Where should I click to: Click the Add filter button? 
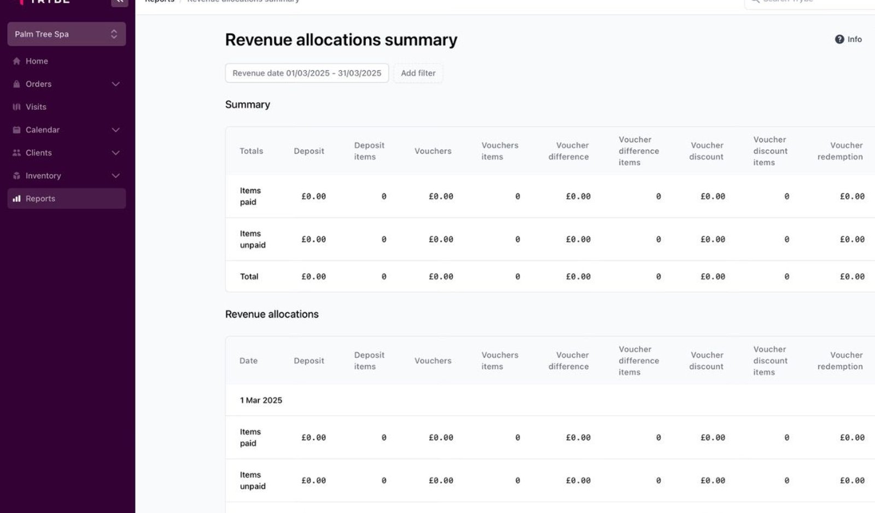(x=418, y=73)
